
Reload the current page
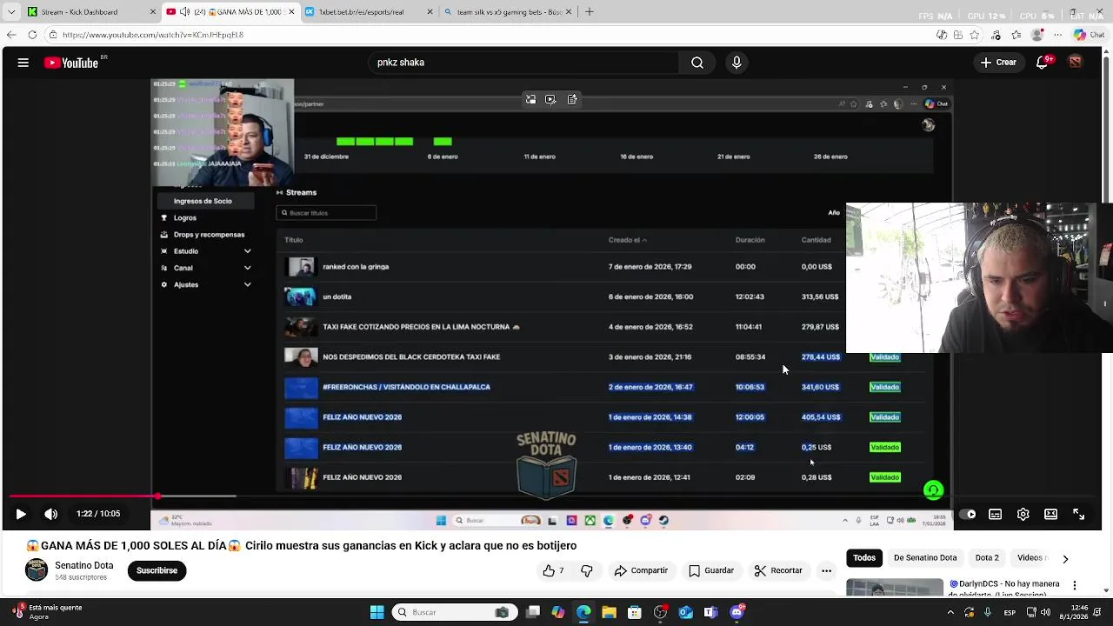click(32, 35)
